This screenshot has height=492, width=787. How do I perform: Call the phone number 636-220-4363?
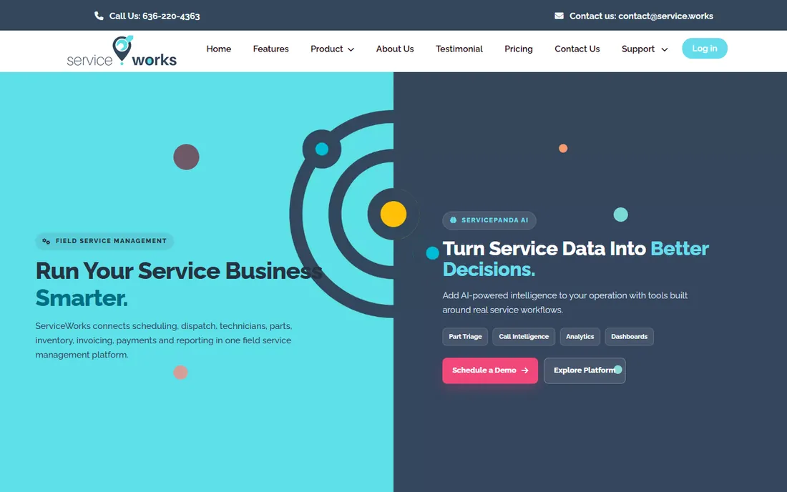click(171, 16)
